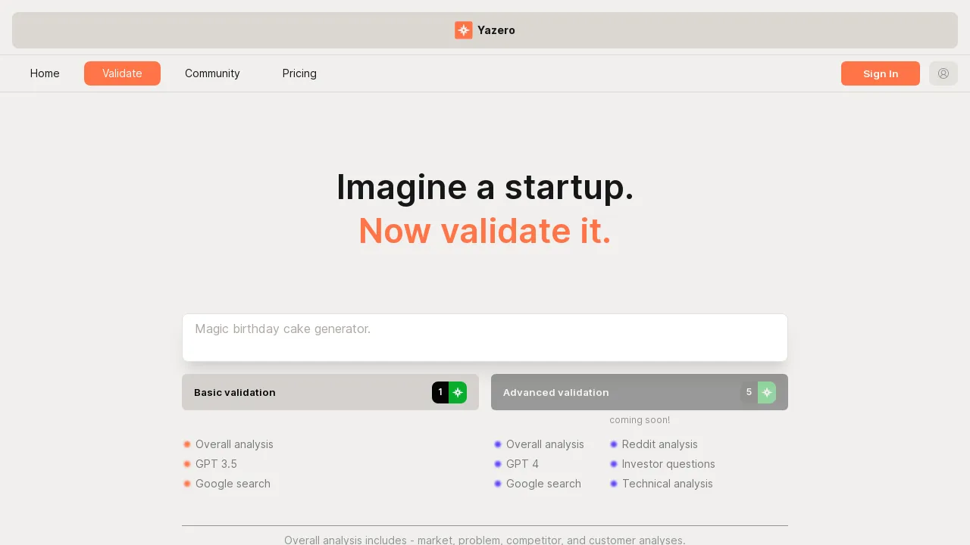
Task: Click the "coming soon!" label
Action: point(639,420)
